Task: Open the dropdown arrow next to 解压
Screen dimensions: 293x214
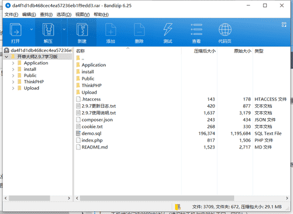Action: [64, 29]
